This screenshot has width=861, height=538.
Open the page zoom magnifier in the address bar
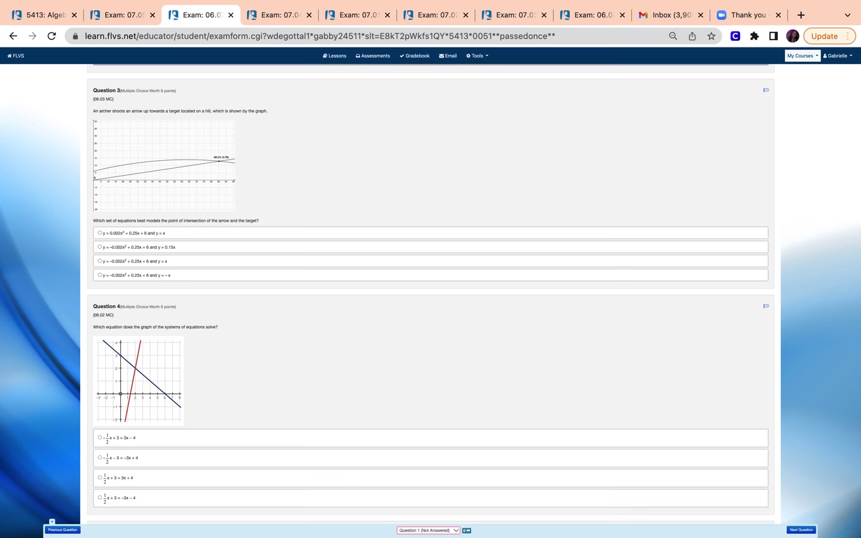673,36
